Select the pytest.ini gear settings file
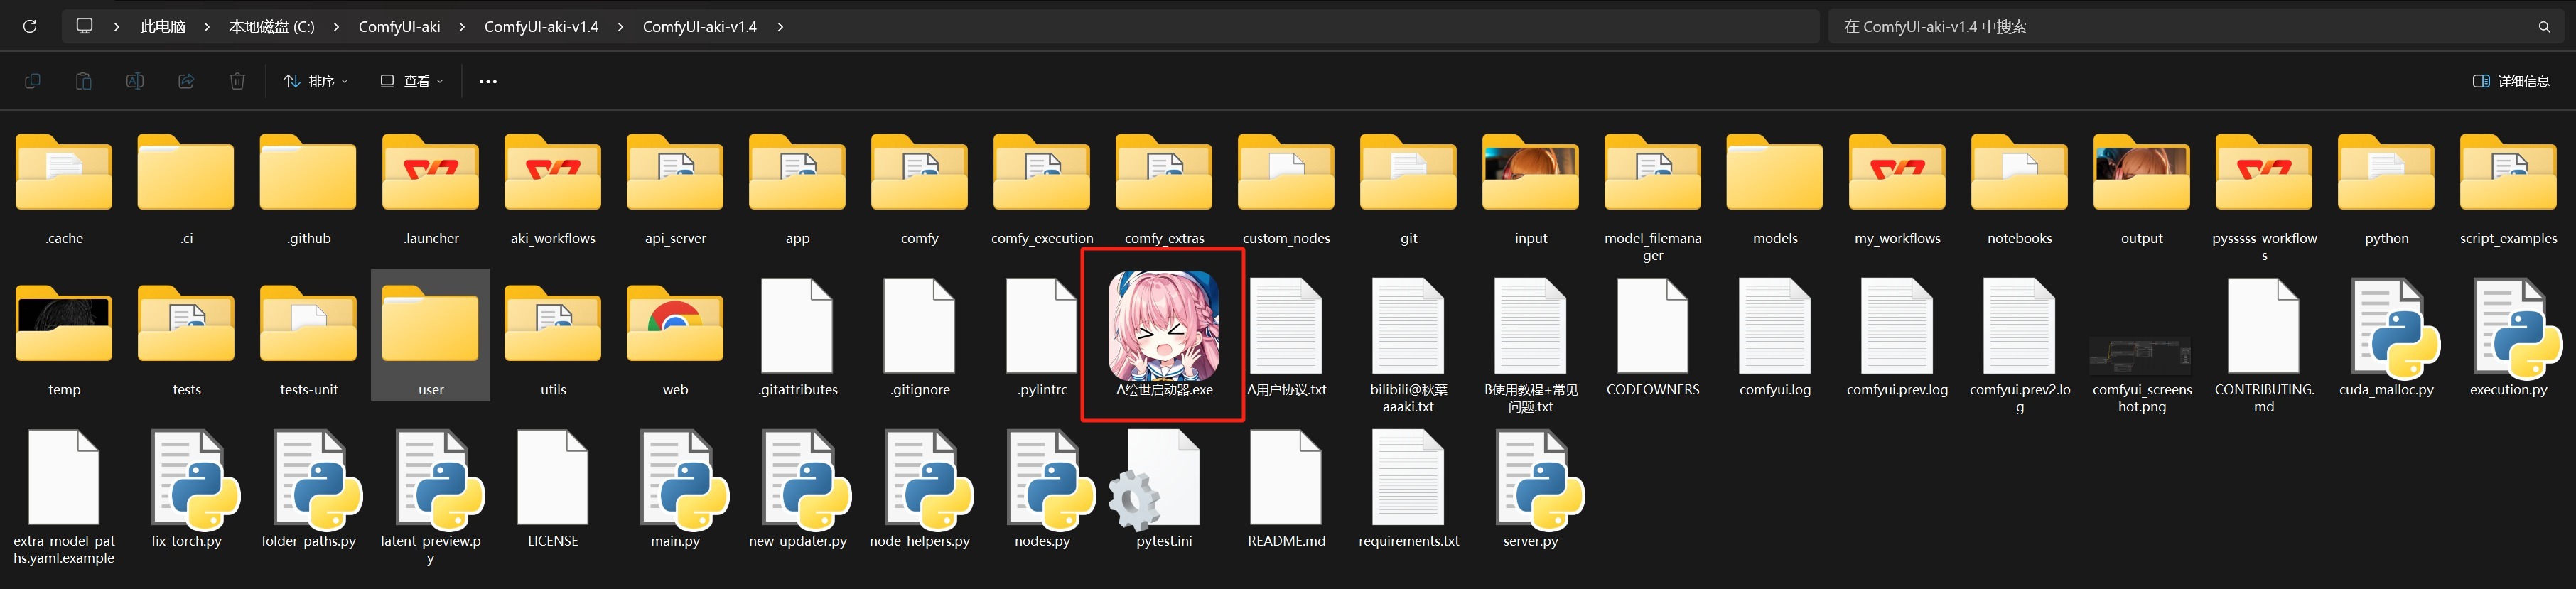The width and height of the screenshot is (2576, 589). click(1164, 489)
